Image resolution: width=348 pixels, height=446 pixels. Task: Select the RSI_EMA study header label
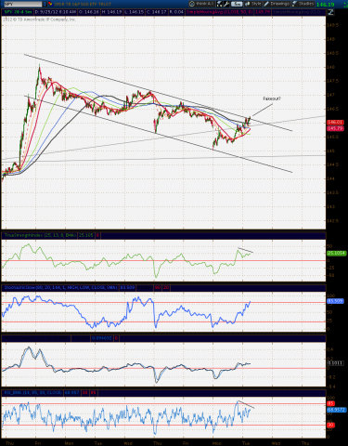coord(33,393)
